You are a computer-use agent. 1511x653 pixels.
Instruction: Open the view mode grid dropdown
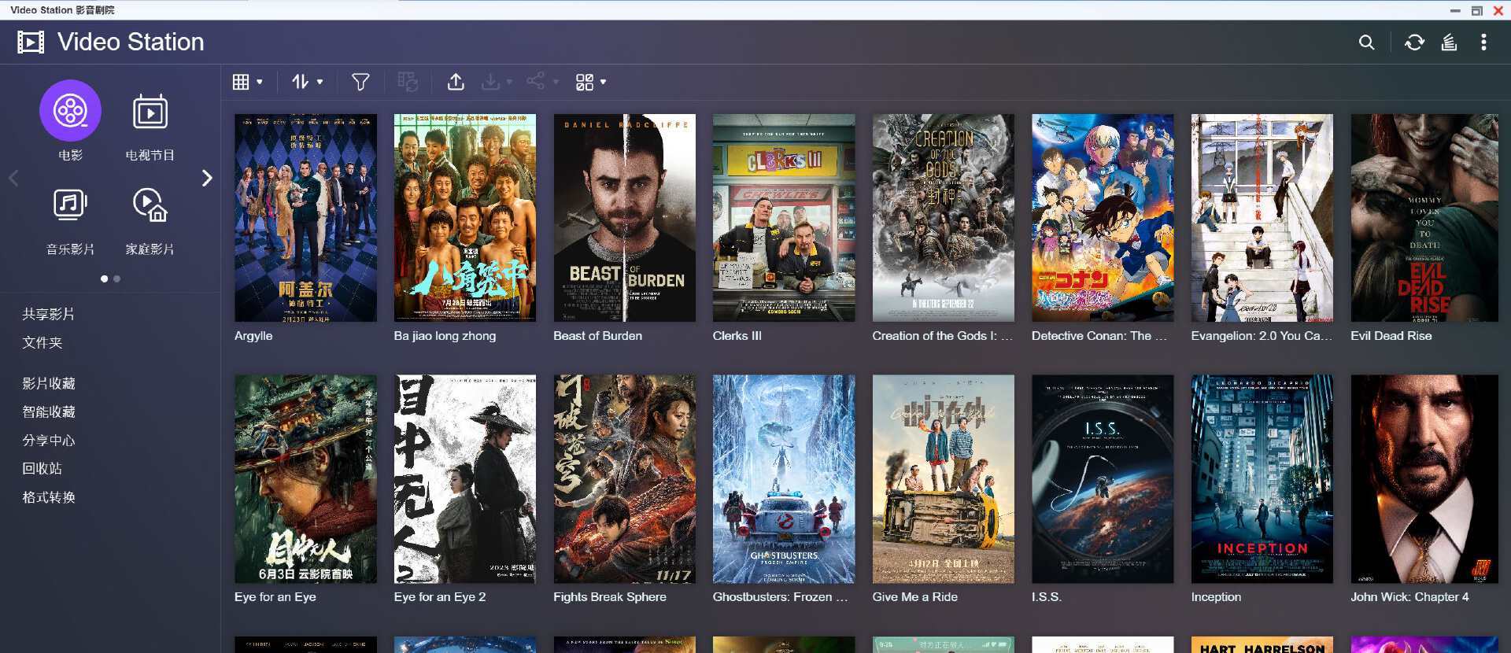[248, 82]
